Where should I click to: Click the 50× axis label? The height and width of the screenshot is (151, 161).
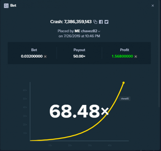(x=25, y=99)
